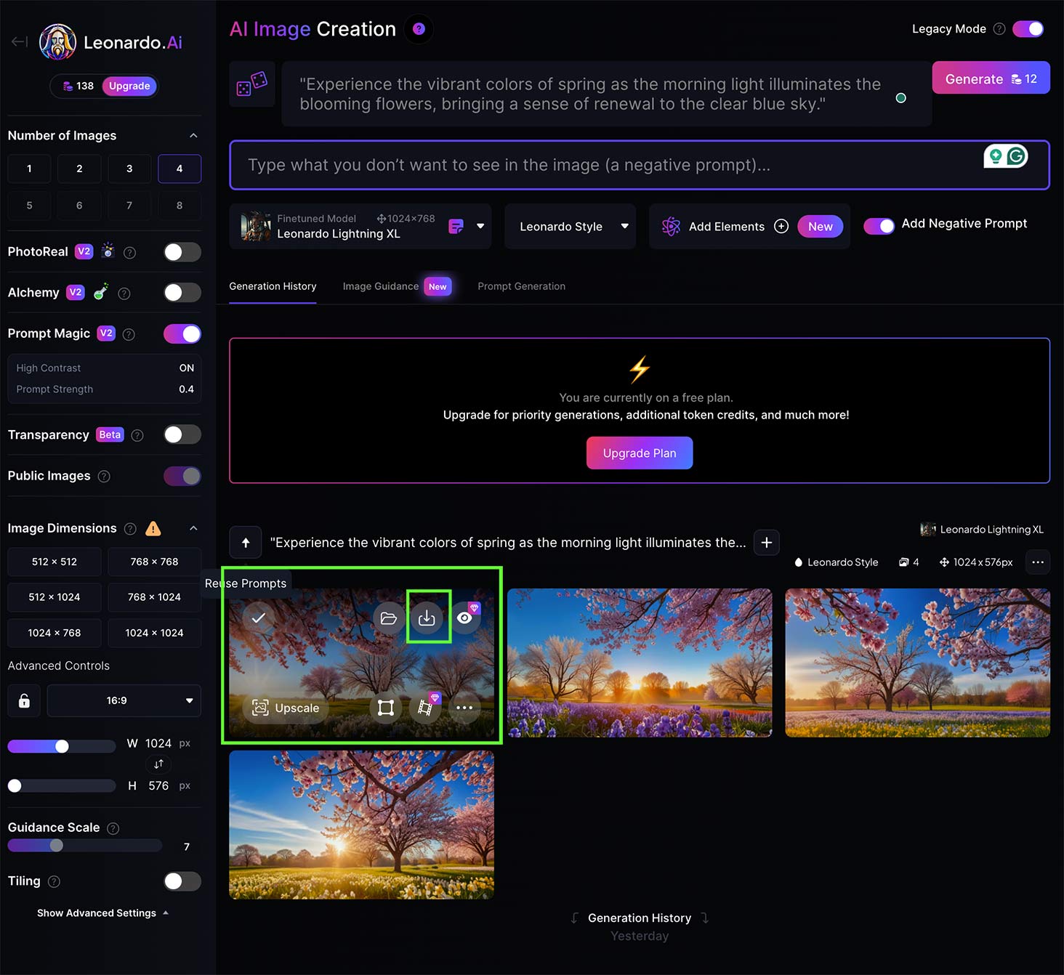Viewport: 1064px width, 975px height.
Task: Open the 16:9 aspect ratio dropdown
Action: (x=124, y=700)
